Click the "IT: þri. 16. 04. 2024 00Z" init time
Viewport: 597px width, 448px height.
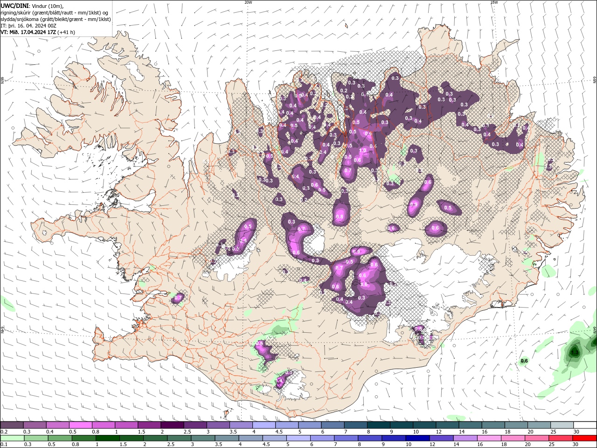click(28, 26)
